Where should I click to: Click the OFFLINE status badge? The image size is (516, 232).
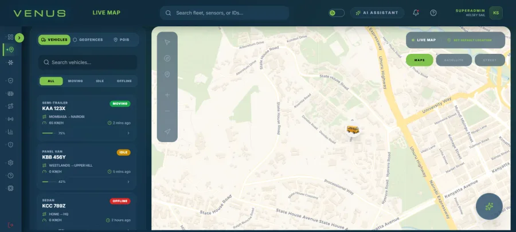point(120,201)
